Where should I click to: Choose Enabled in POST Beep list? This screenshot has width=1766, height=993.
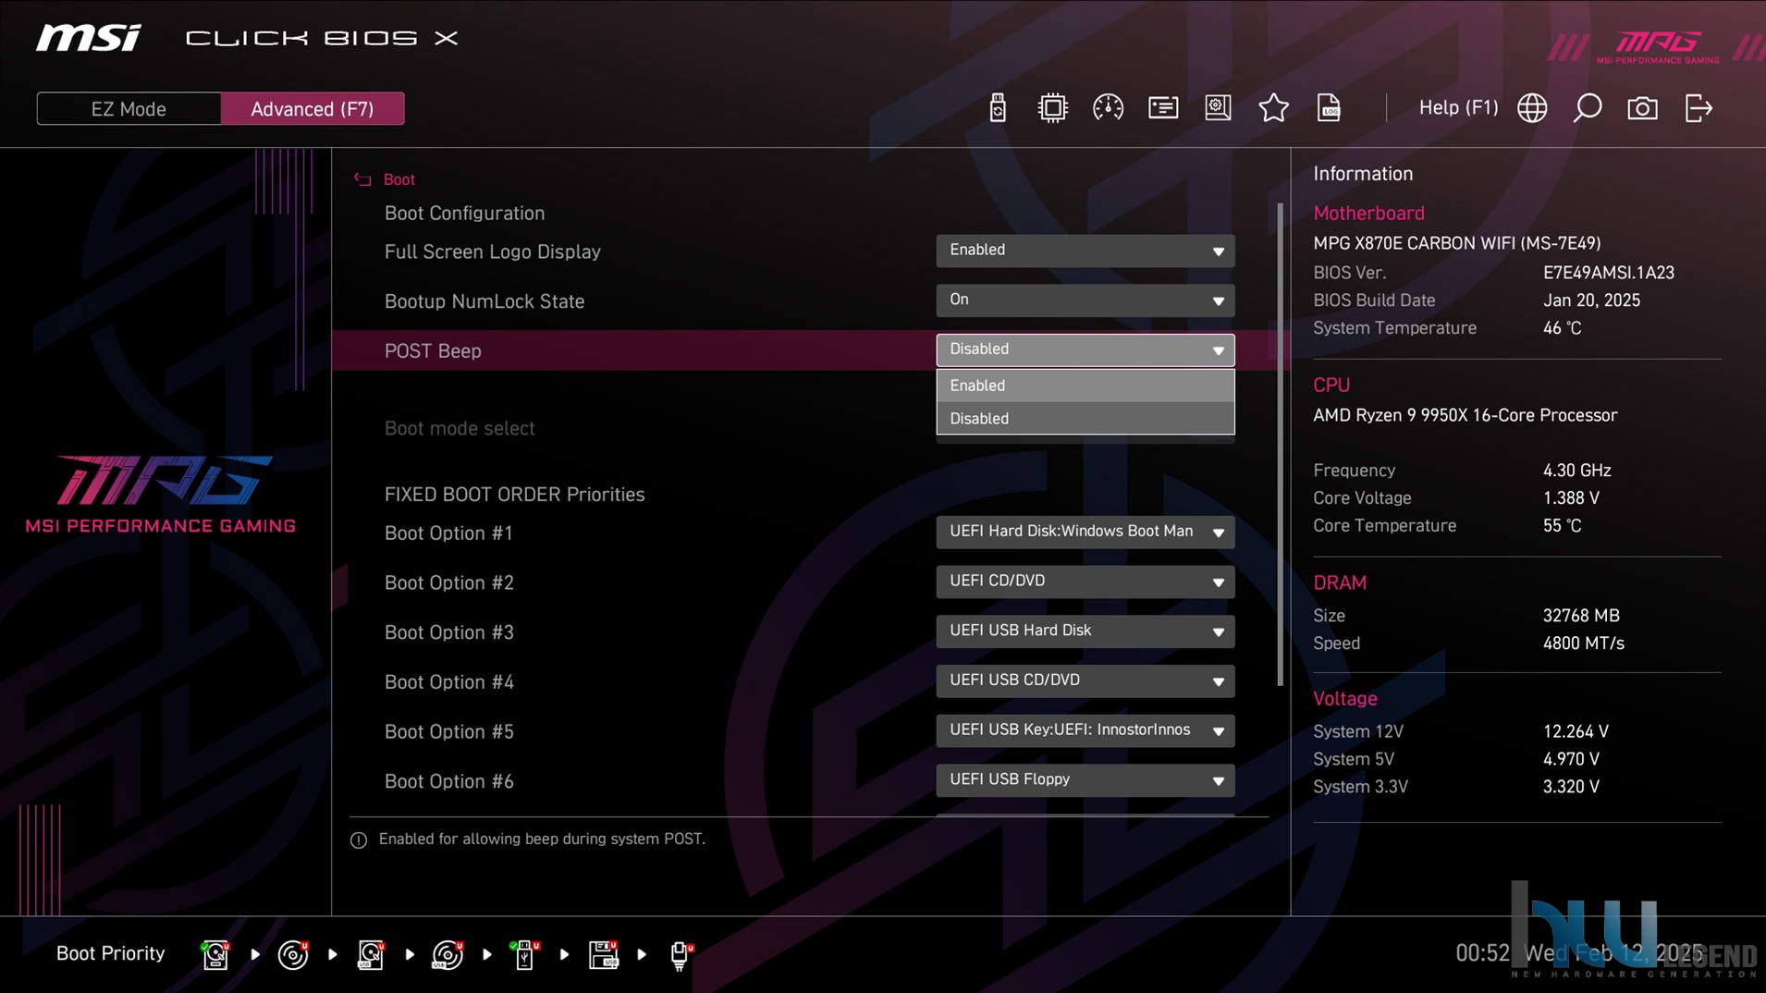point(1085,386)
